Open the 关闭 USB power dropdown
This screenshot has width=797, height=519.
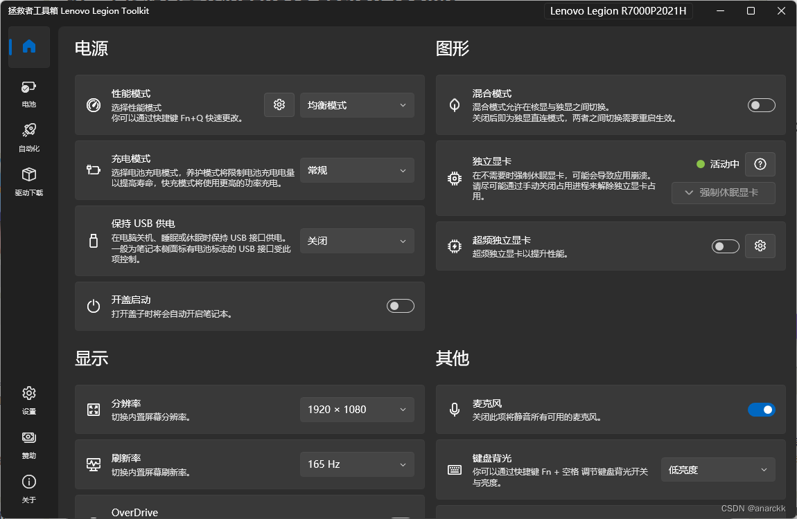(x=357, y=241)
